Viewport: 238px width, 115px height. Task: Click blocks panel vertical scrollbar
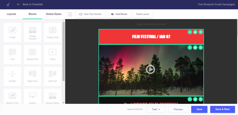click(x=63, y=52)
